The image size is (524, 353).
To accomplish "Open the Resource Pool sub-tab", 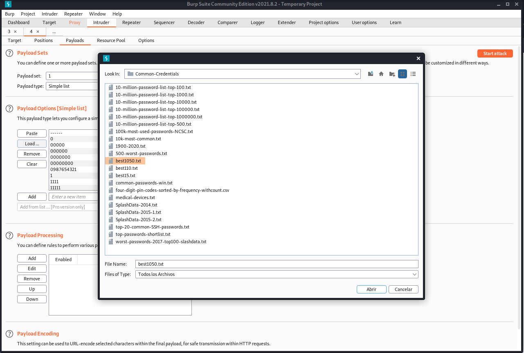I will coord(111,40).
